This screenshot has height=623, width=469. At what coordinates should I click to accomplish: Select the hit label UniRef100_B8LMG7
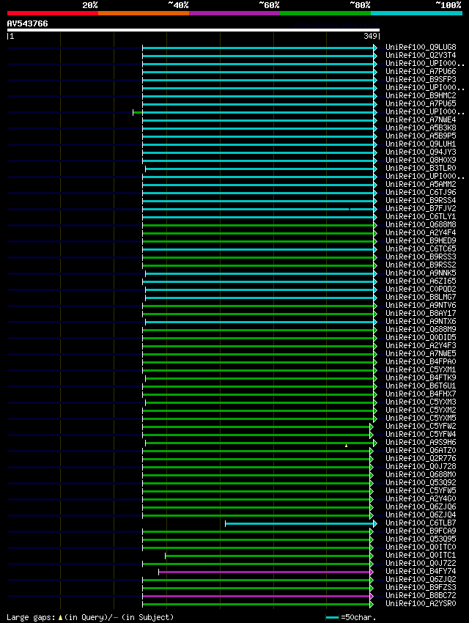click(421, 297)
